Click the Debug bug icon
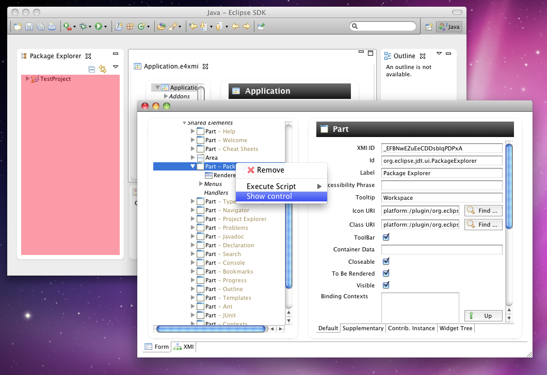Screen dimensions: 547x375 click(x=83, y=26)
